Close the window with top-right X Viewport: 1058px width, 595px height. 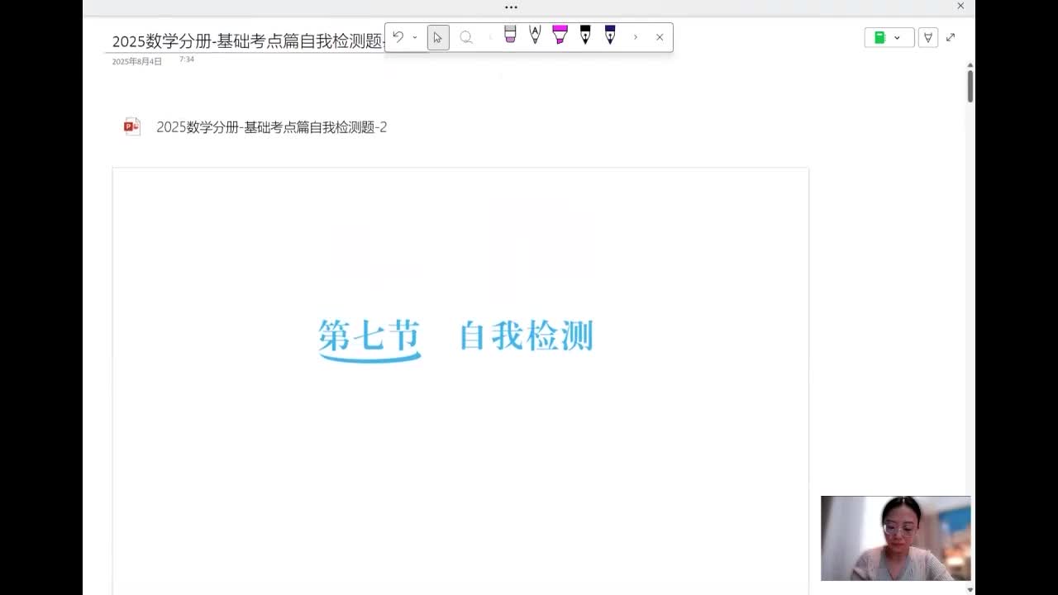coord(960,6)
